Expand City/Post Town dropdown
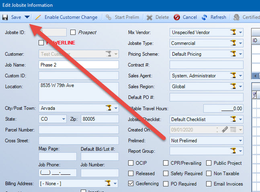Image resolution: width=260 pixels, height=192 pixels. [x=116, y=108]
